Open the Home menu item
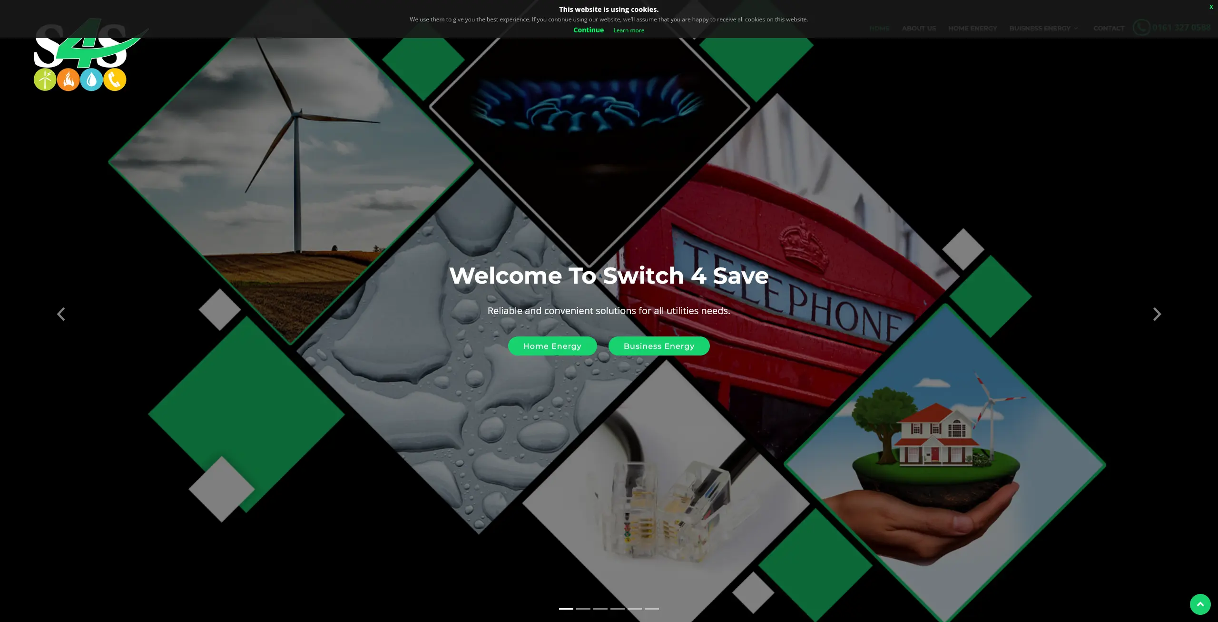Viewport: 1218px width, 622px height. coord(879,29)
